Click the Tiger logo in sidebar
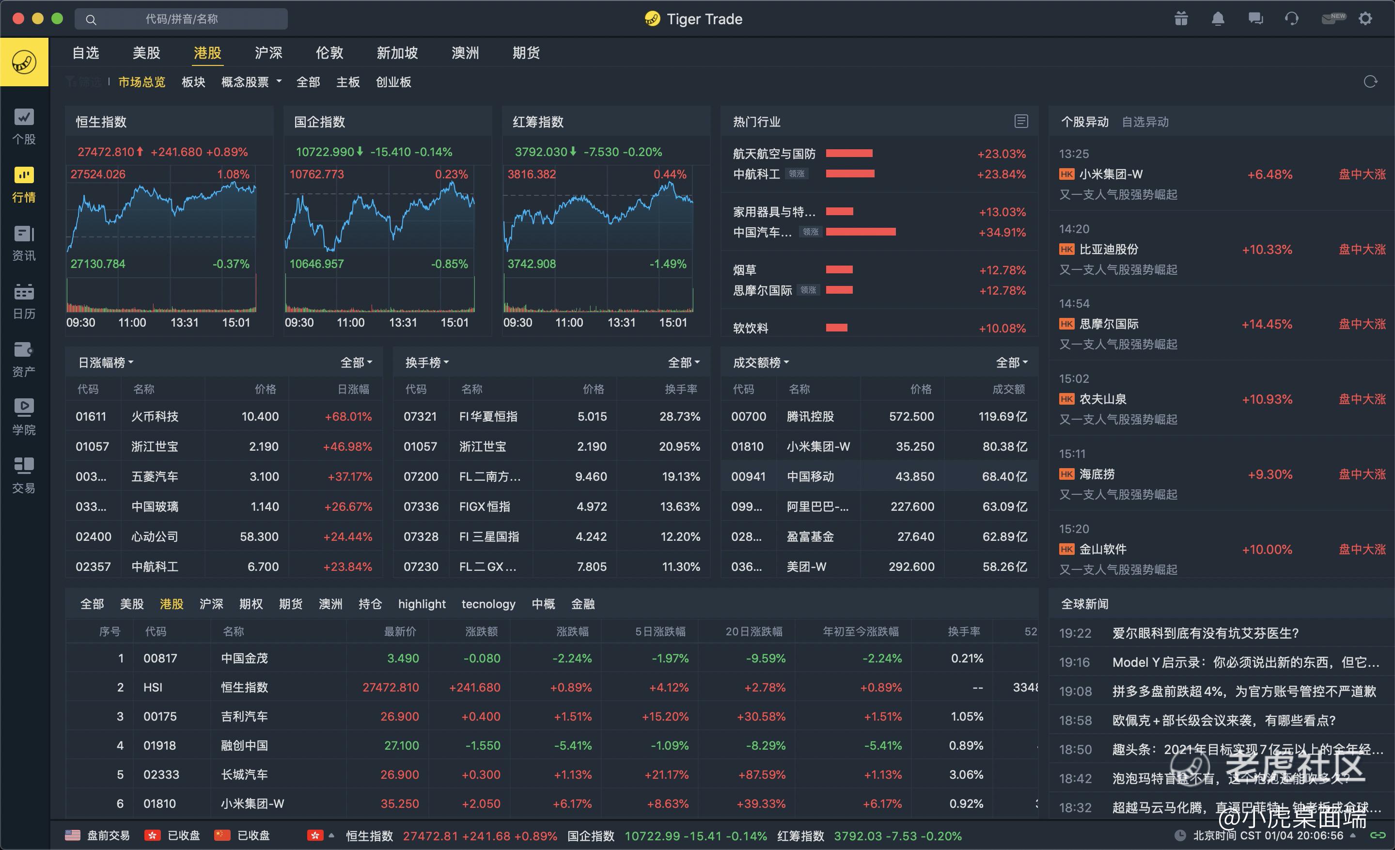 [x=24, y=62]
